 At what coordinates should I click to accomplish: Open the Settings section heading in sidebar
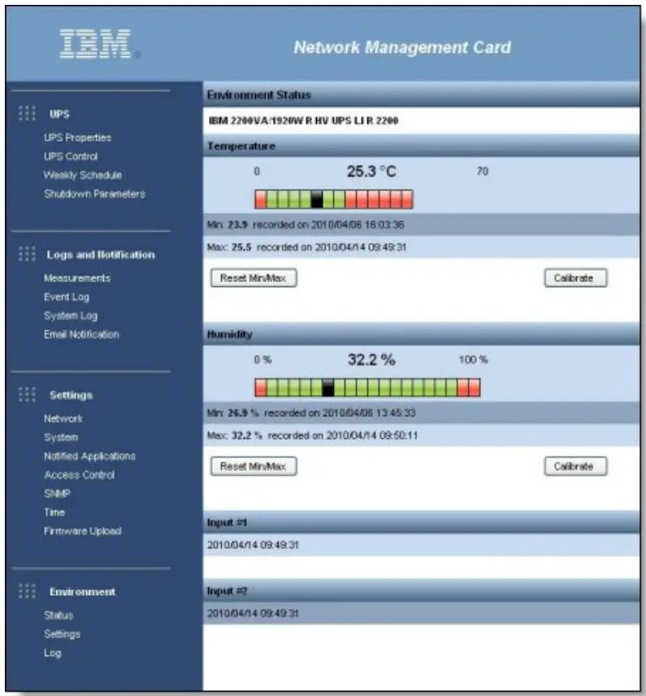[71, 395]
